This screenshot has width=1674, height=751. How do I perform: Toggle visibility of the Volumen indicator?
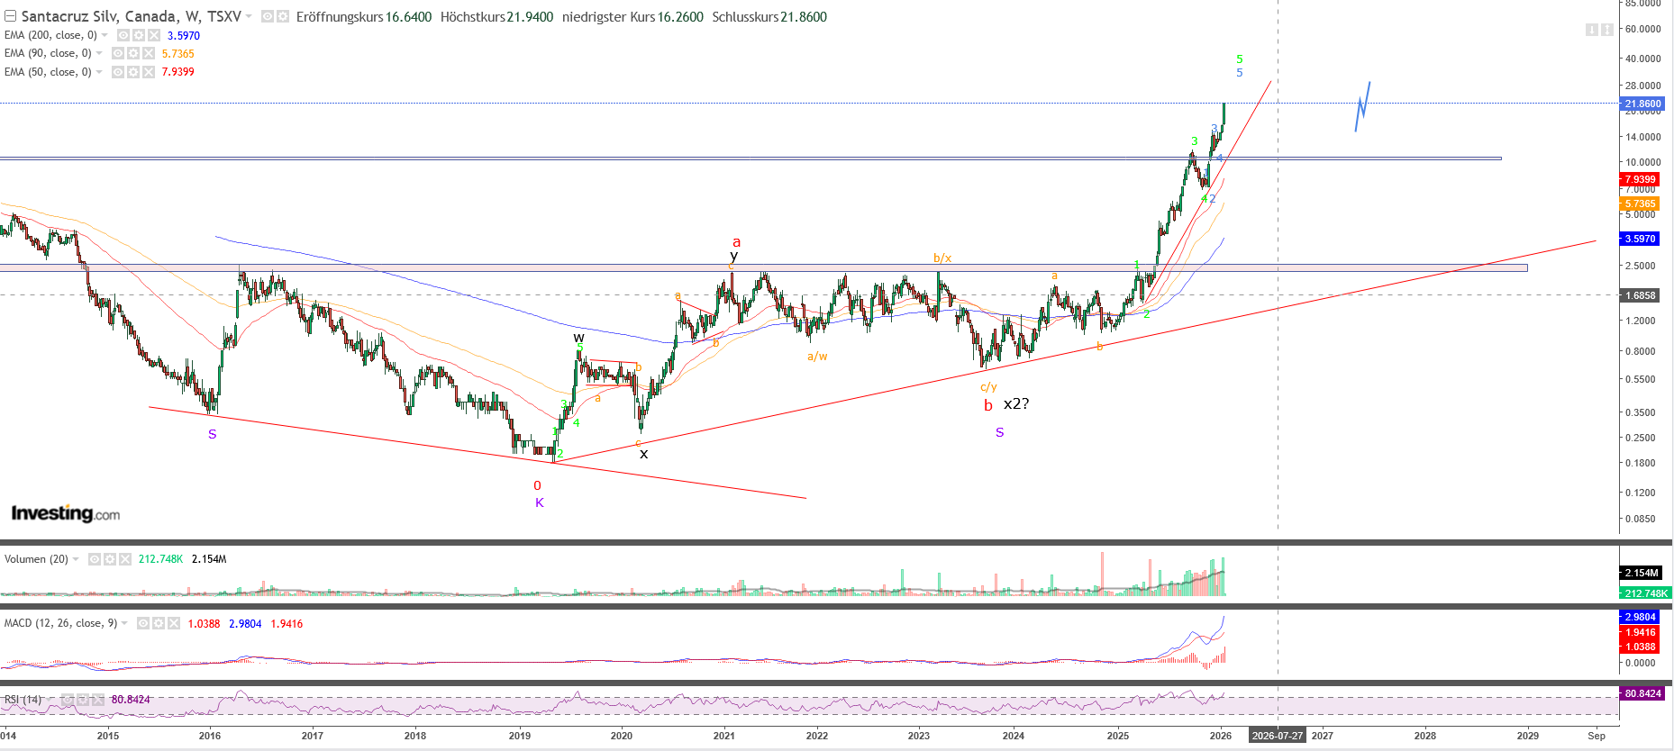(x=95, y=559)
